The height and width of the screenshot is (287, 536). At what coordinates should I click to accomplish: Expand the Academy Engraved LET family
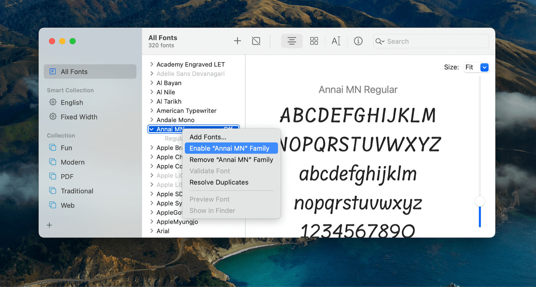pyautogui.click(x=152, y=64)
